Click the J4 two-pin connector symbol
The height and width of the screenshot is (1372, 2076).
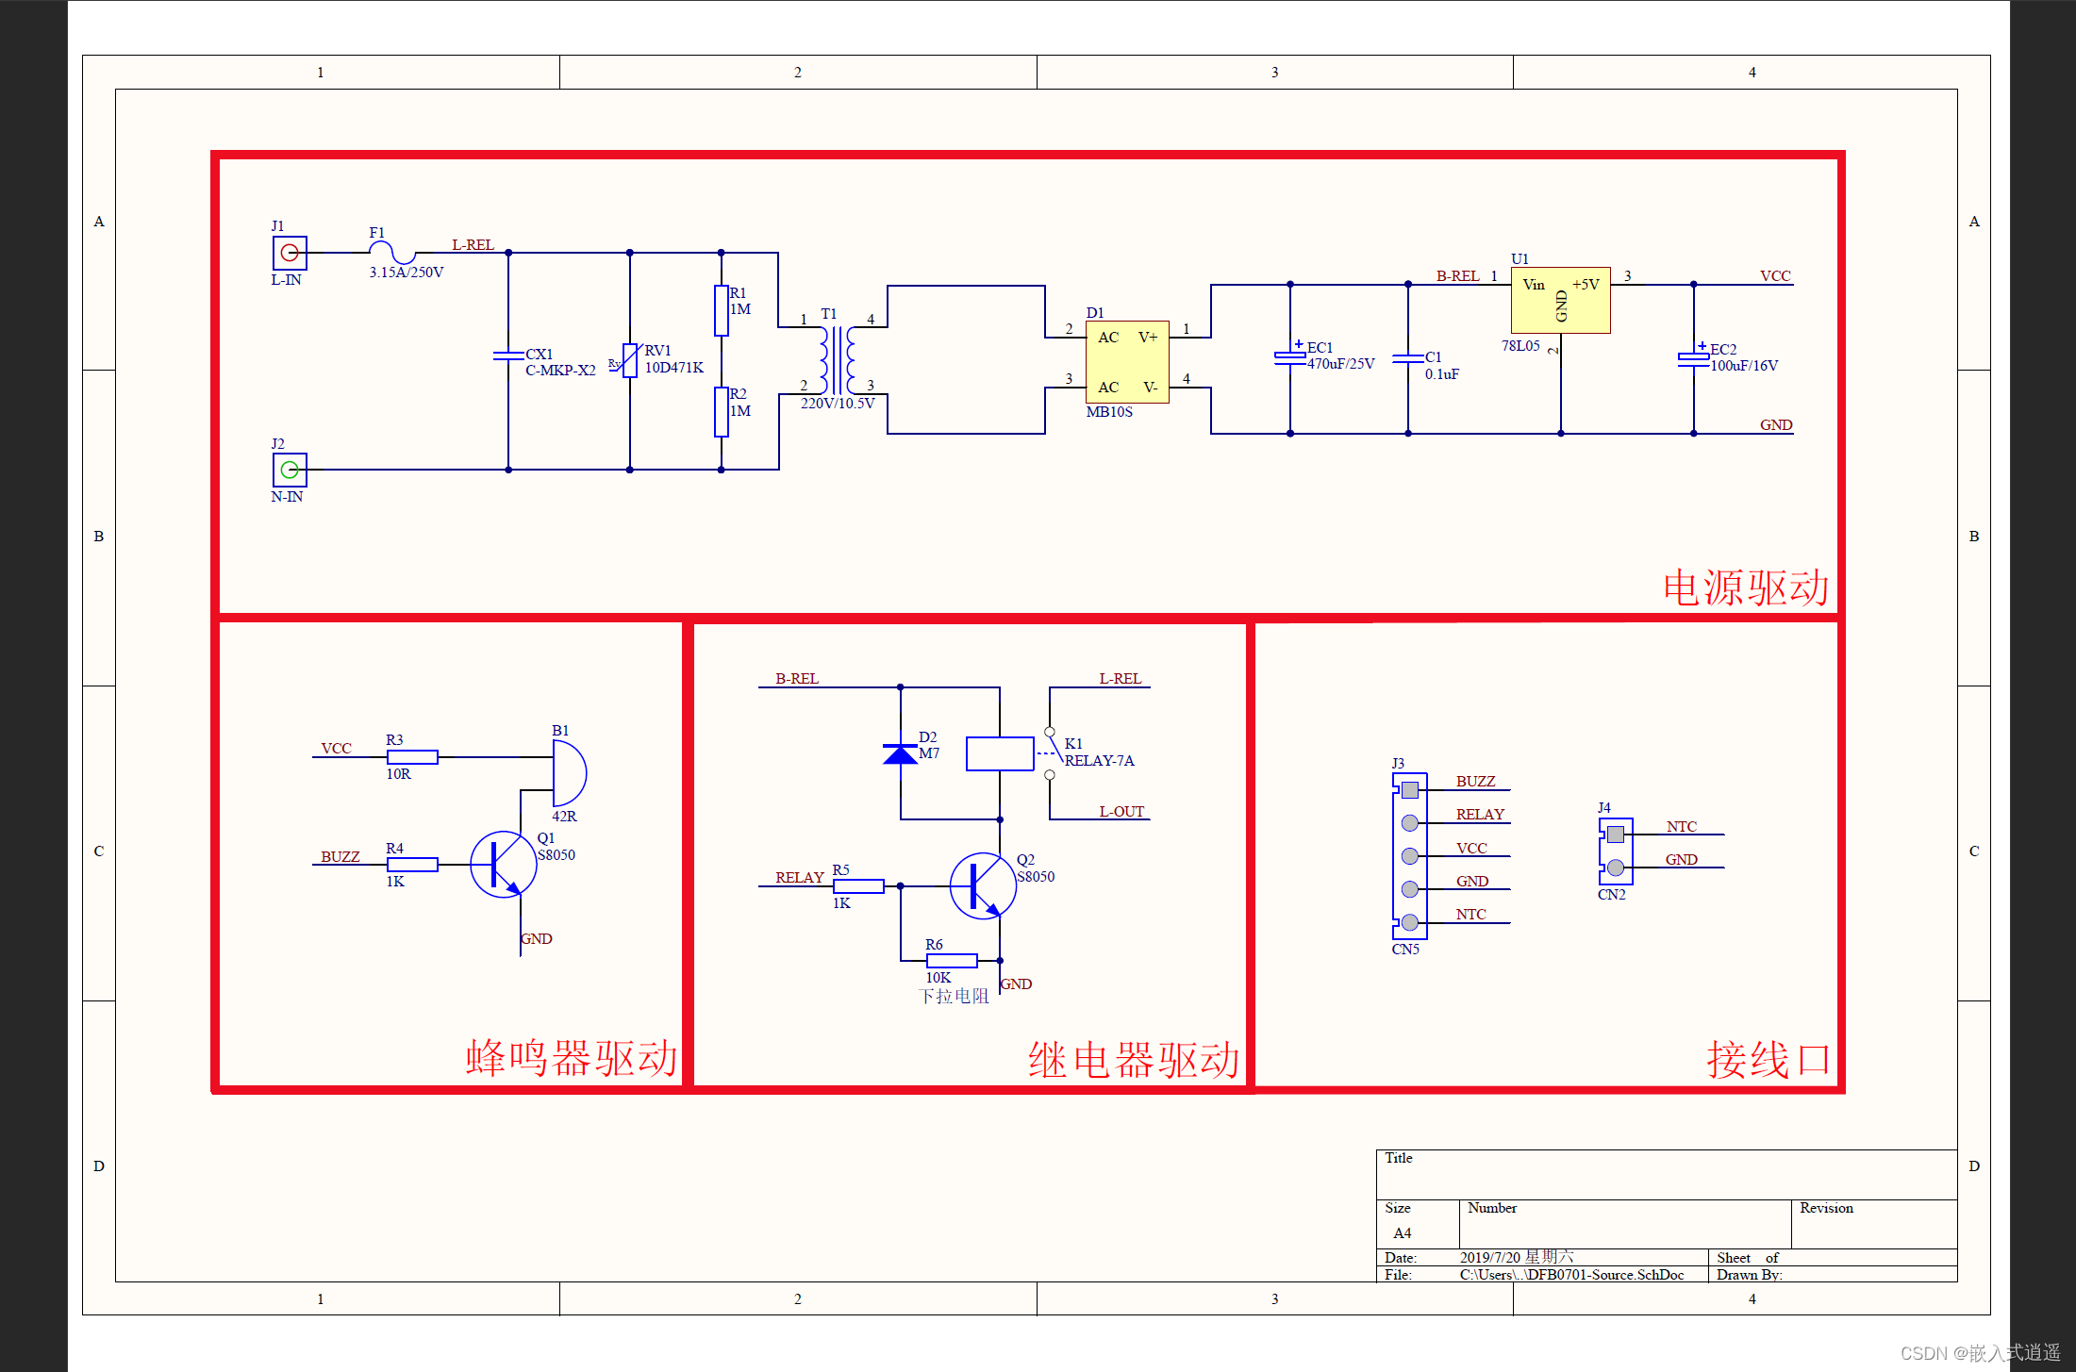(x=1615, y=851)
